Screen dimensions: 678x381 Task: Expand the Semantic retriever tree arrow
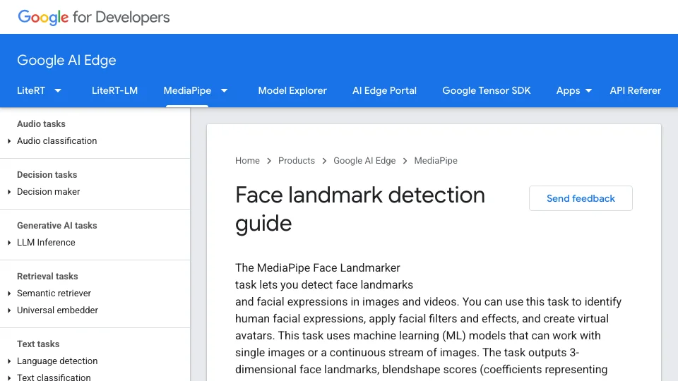(9, 294)
